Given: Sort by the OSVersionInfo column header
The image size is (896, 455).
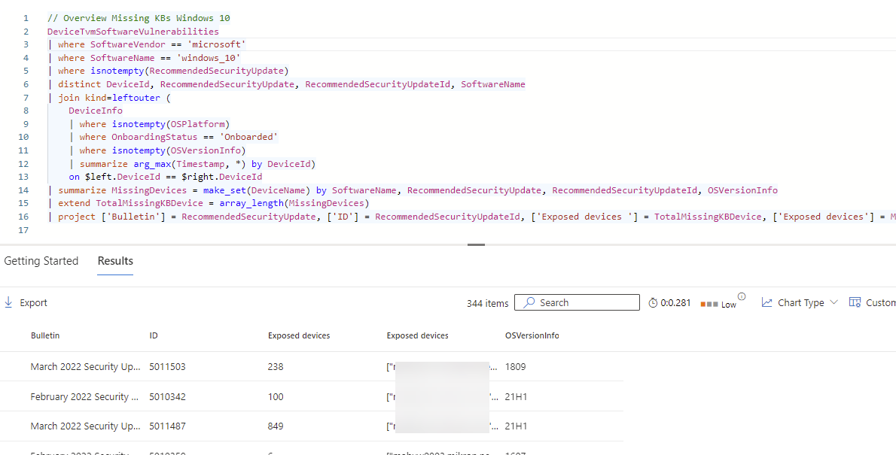Looking at the screenshot, I should coord(532,335).
